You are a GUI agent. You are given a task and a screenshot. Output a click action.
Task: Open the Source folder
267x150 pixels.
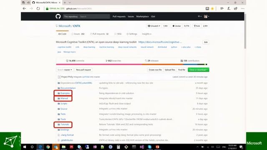64,109
